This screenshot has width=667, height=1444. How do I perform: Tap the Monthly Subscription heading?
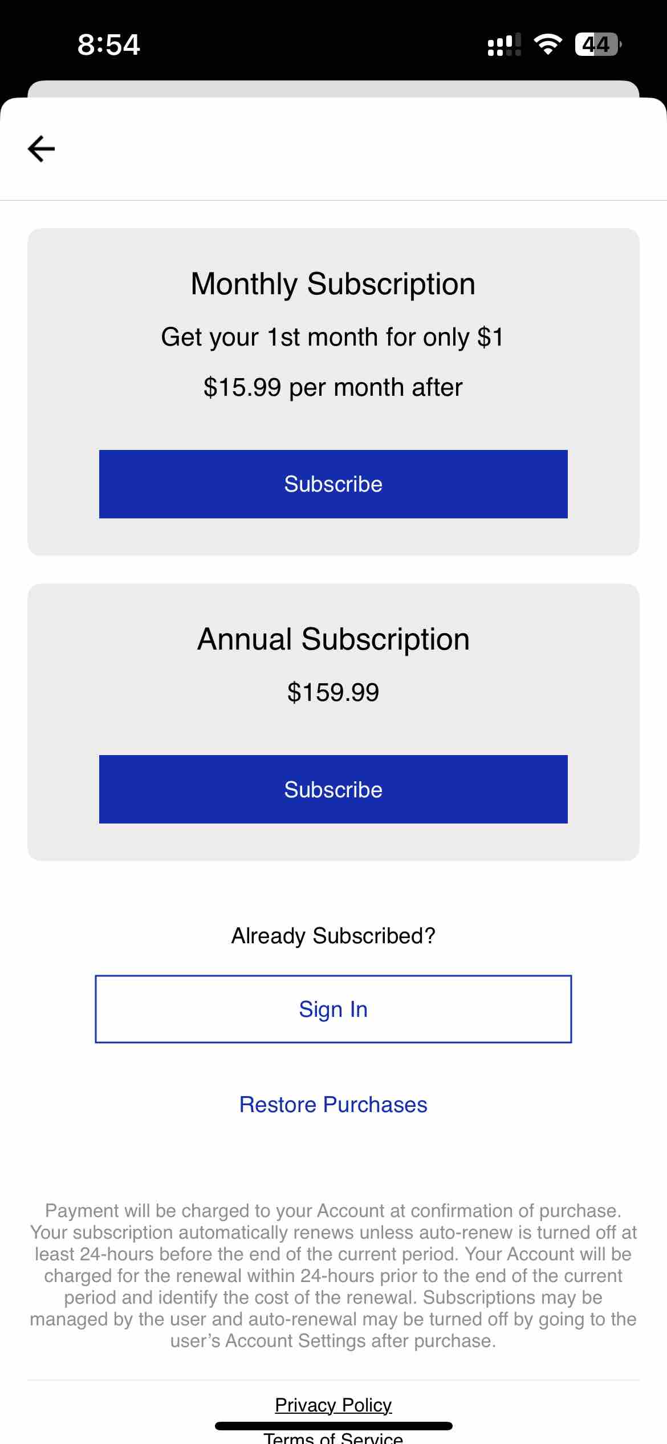click(x=333, y=284)
